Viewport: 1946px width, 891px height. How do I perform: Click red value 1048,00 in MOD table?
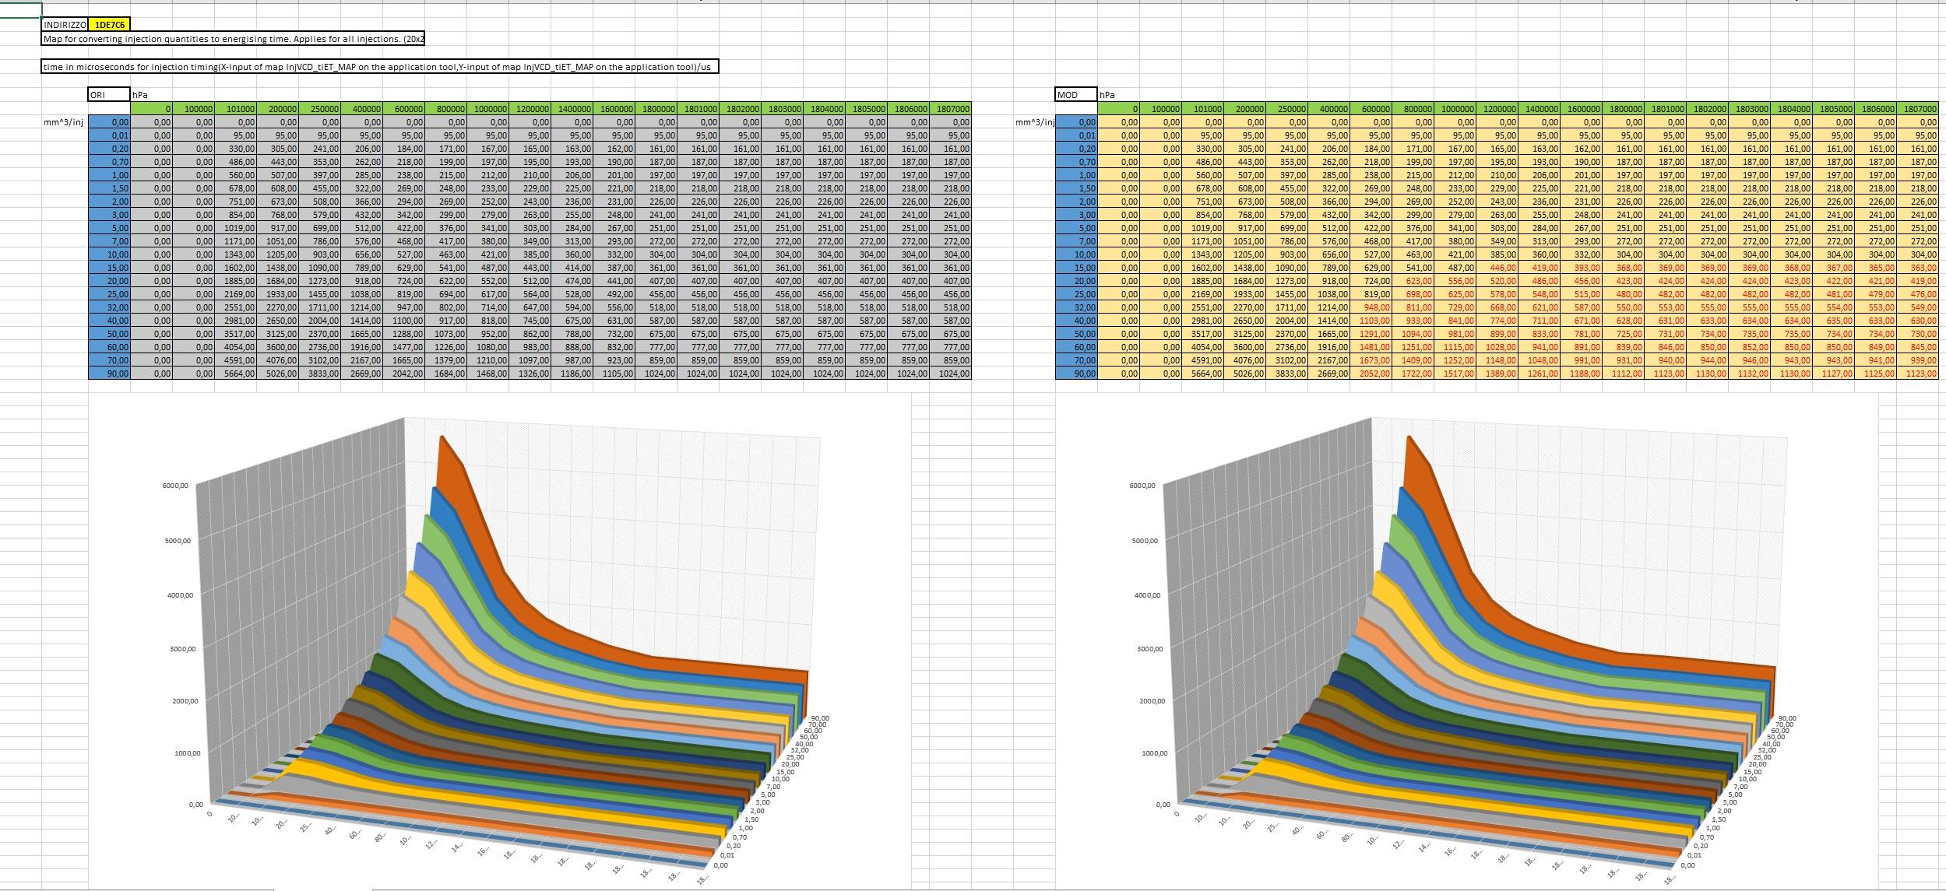1540,360
